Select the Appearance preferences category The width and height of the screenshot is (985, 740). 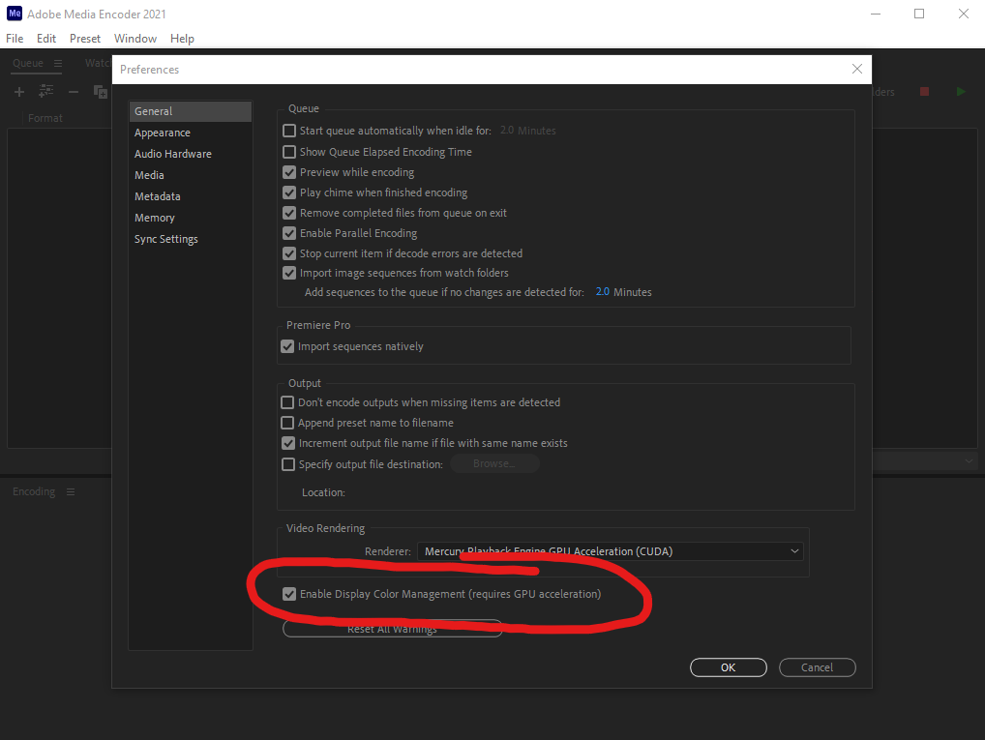tap(162, 133)
